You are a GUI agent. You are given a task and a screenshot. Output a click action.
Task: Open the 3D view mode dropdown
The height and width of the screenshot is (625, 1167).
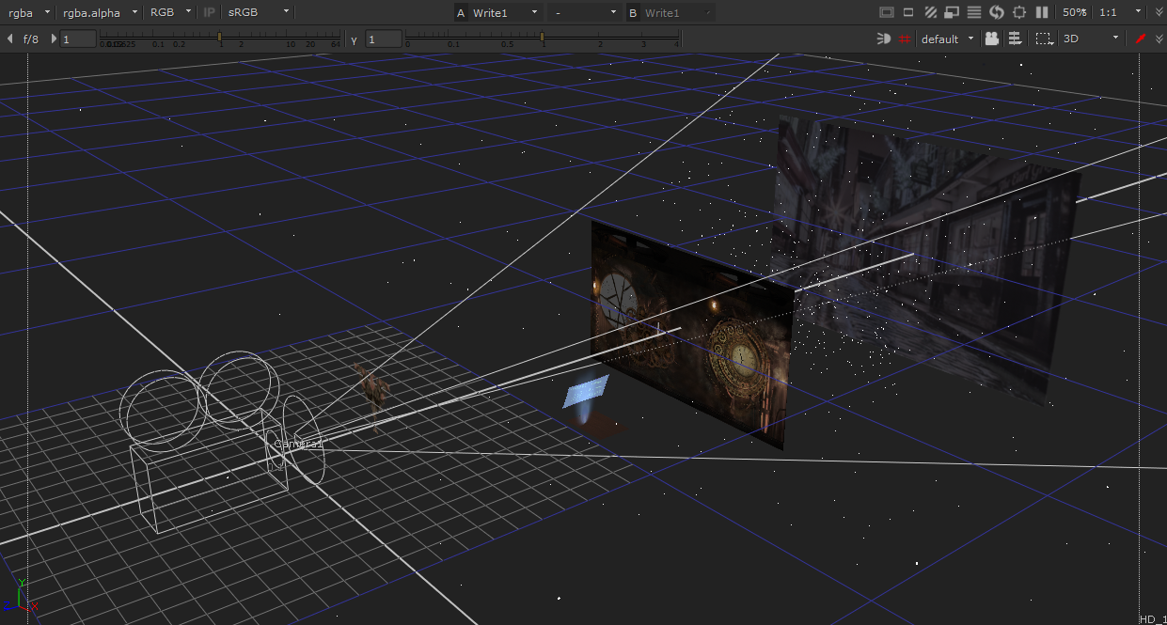[1090, 39]
